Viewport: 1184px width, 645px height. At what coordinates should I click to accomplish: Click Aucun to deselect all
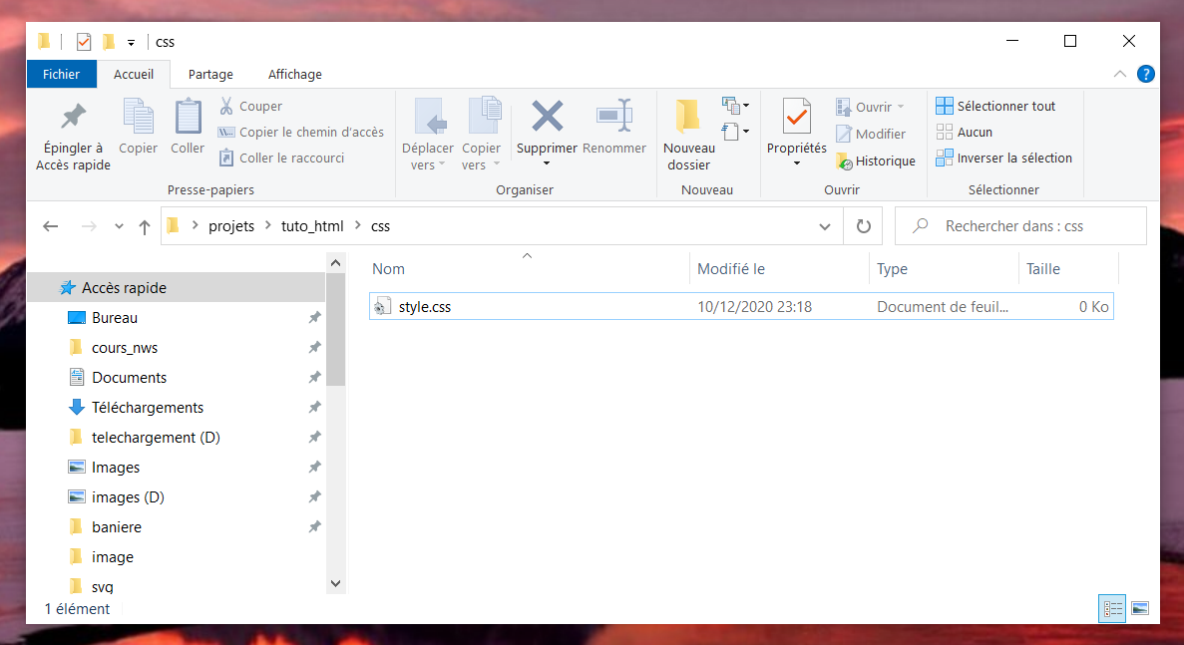[965, 132]
